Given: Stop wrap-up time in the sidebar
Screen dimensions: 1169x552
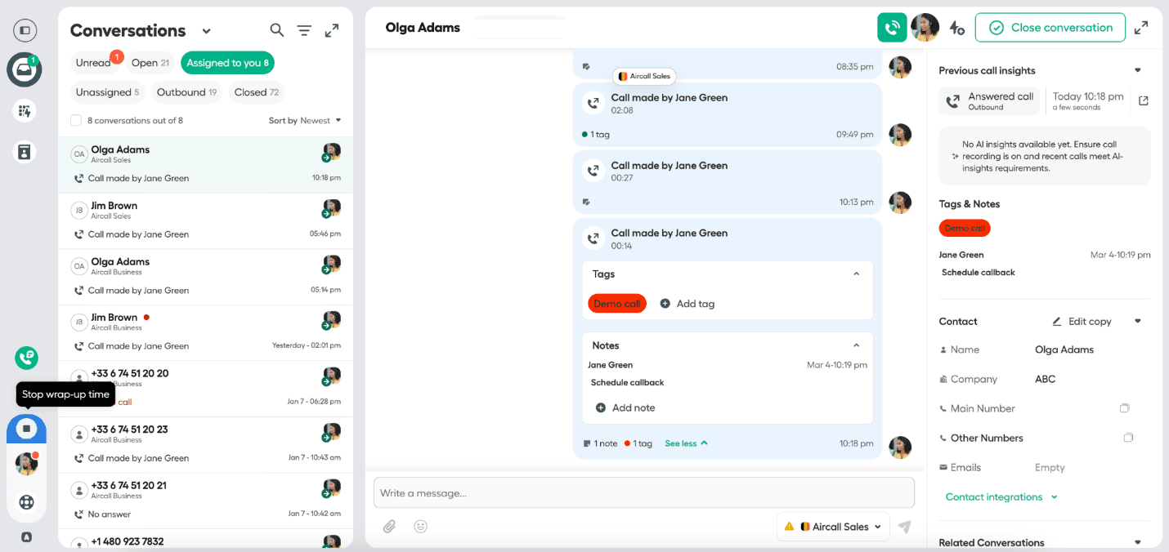Looking at the screenshot, I should pyautogui.click(x=26, y=429).
